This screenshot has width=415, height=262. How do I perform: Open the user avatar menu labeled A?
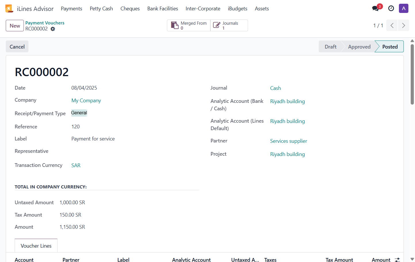404,8
